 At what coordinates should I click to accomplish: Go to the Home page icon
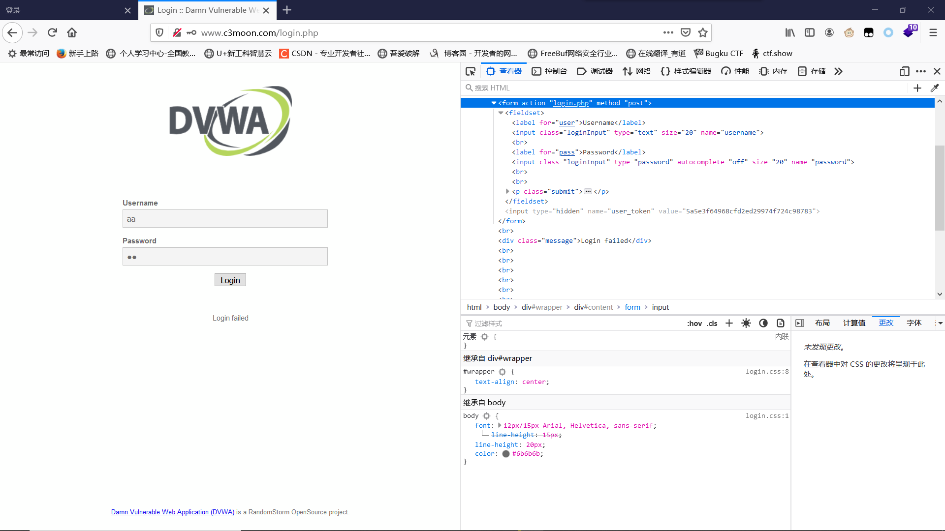(72, 32)
